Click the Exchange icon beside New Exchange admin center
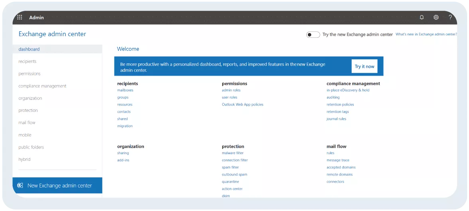 tap(20, 186)
